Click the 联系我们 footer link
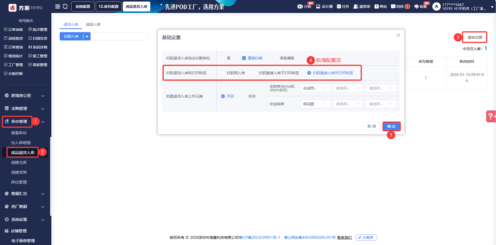 pos(344,237)
